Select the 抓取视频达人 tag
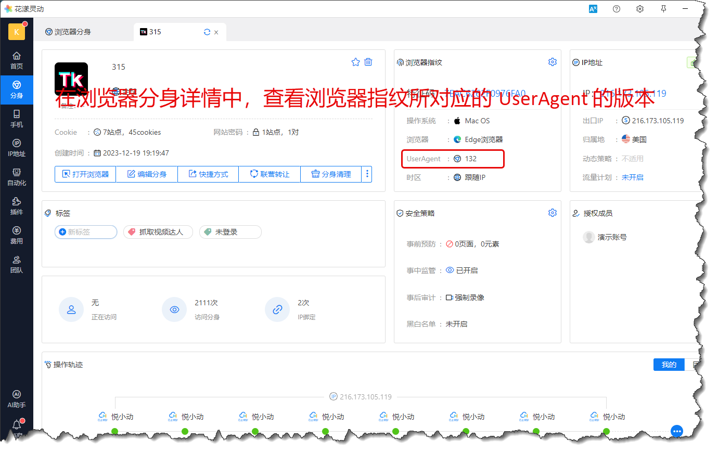 coord(158,232)
